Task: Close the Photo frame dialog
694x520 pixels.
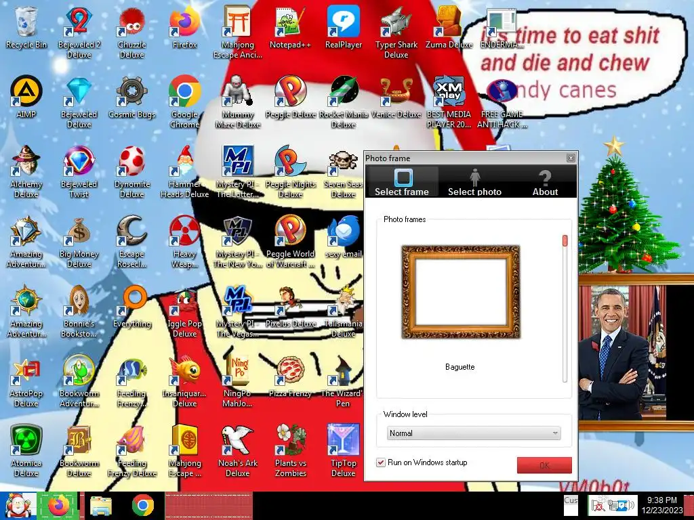Action: point(571,158)
